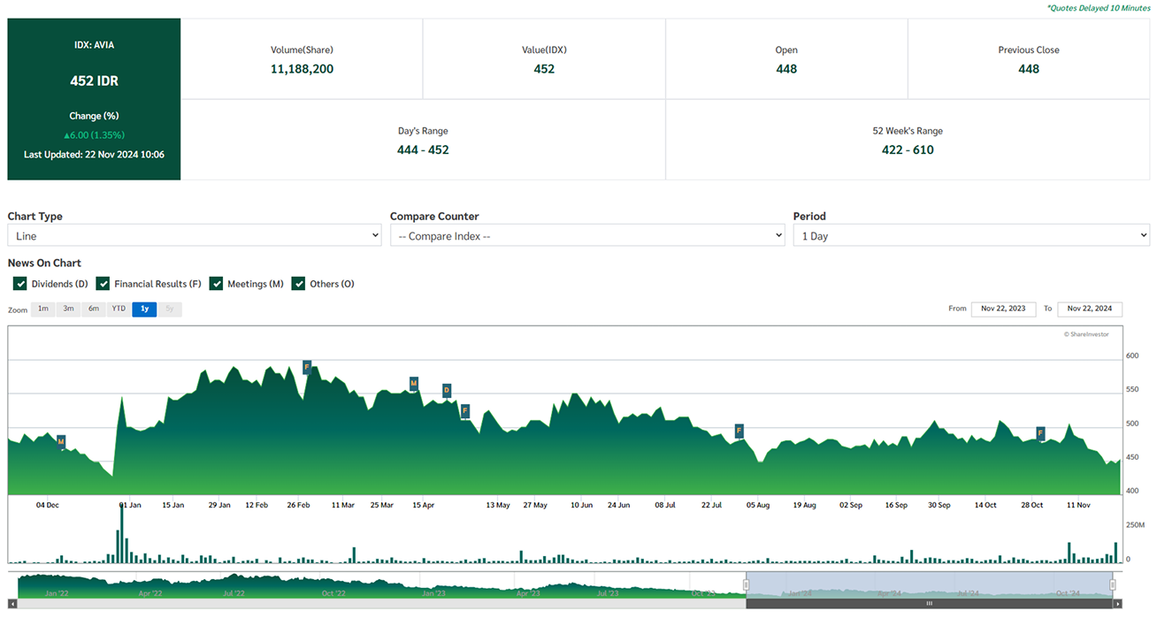Open the Period dropdown showing 1 Day

[x=970, y=236]
